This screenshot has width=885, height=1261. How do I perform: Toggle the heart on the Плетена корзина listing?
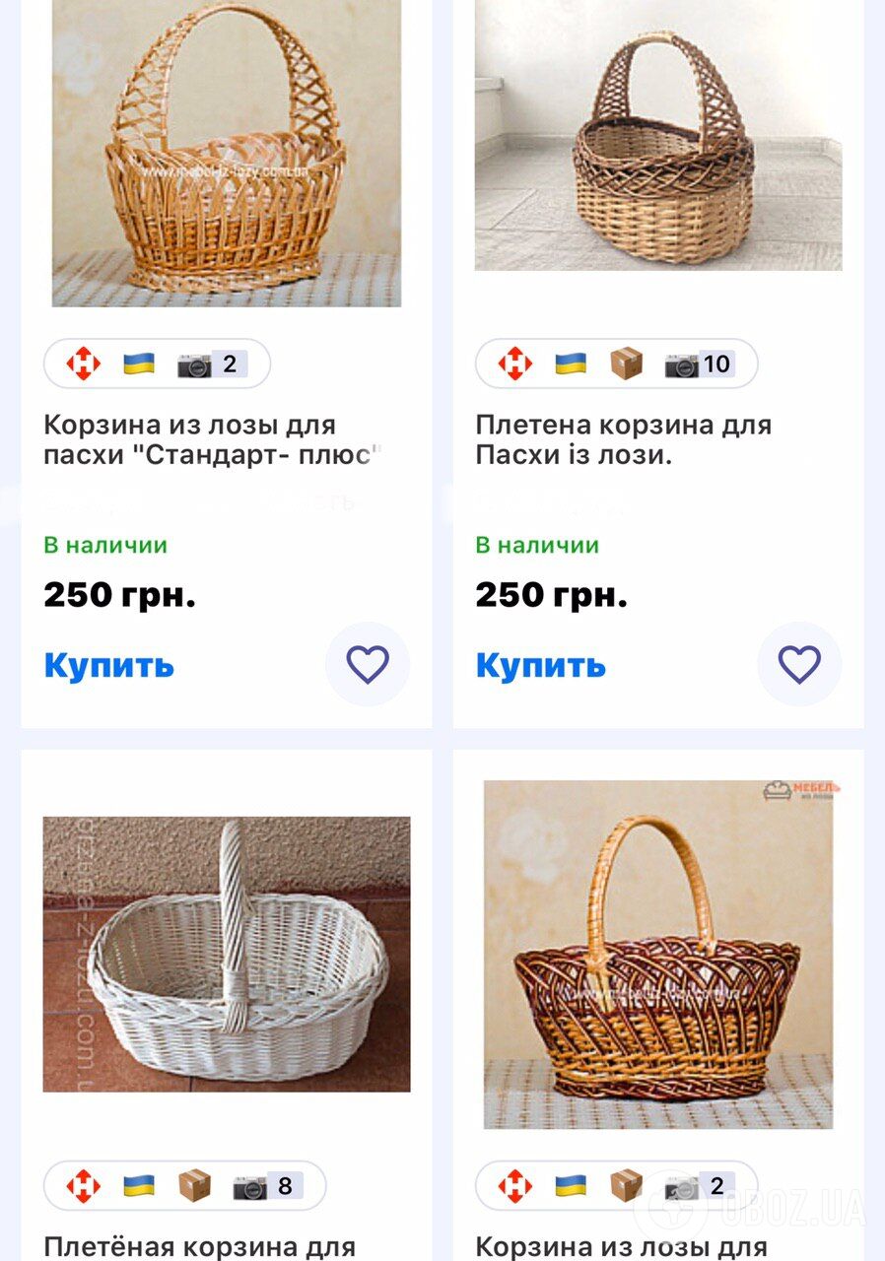(x=799, y=664)
